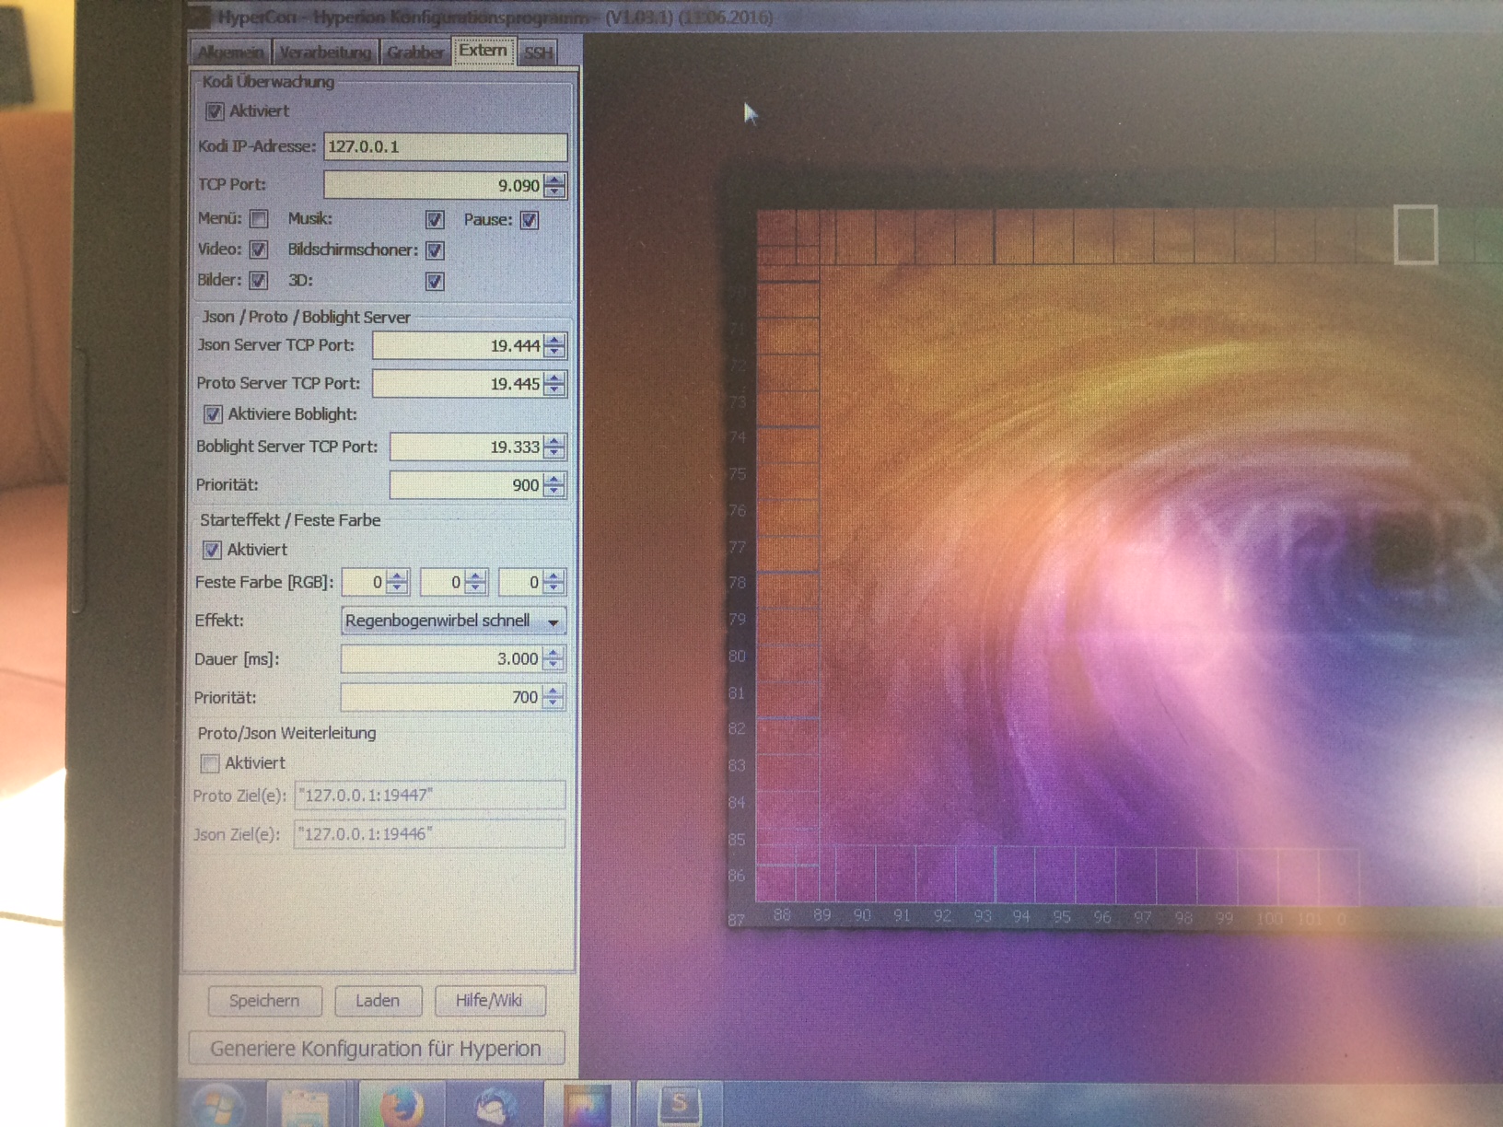The height and width of the screenshot is (1127, 1503).
Task: Click the Proto Server TCP Port field
Action: 458,383
